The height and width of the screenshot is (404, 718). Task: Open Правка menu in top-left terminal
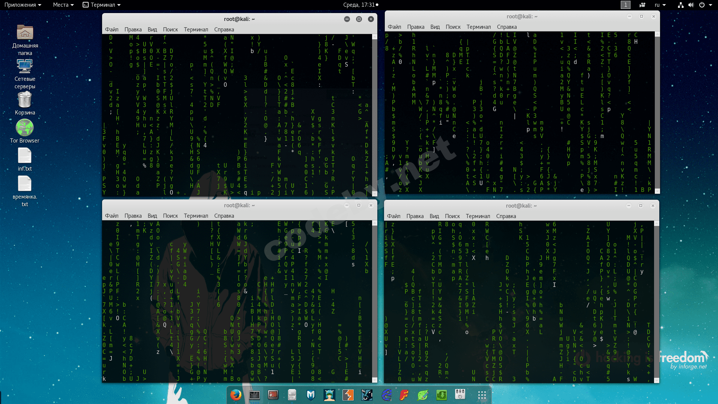coord(133,30)
